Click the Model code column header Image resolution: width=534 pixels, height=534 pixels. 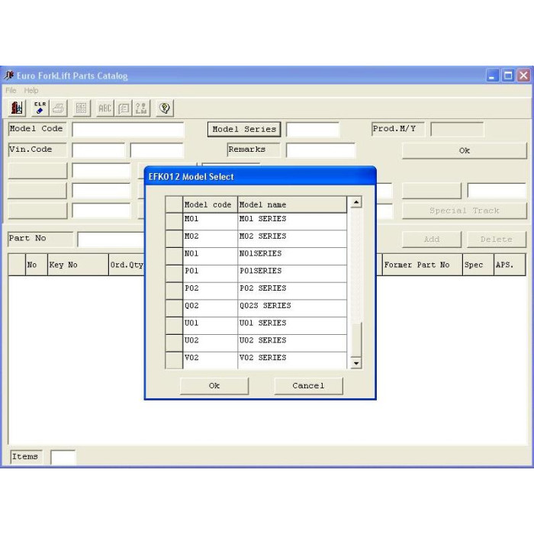tap(210, 204)
